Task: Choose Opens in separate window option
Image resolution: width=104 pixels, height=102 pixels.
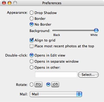Action: (32, 61)
